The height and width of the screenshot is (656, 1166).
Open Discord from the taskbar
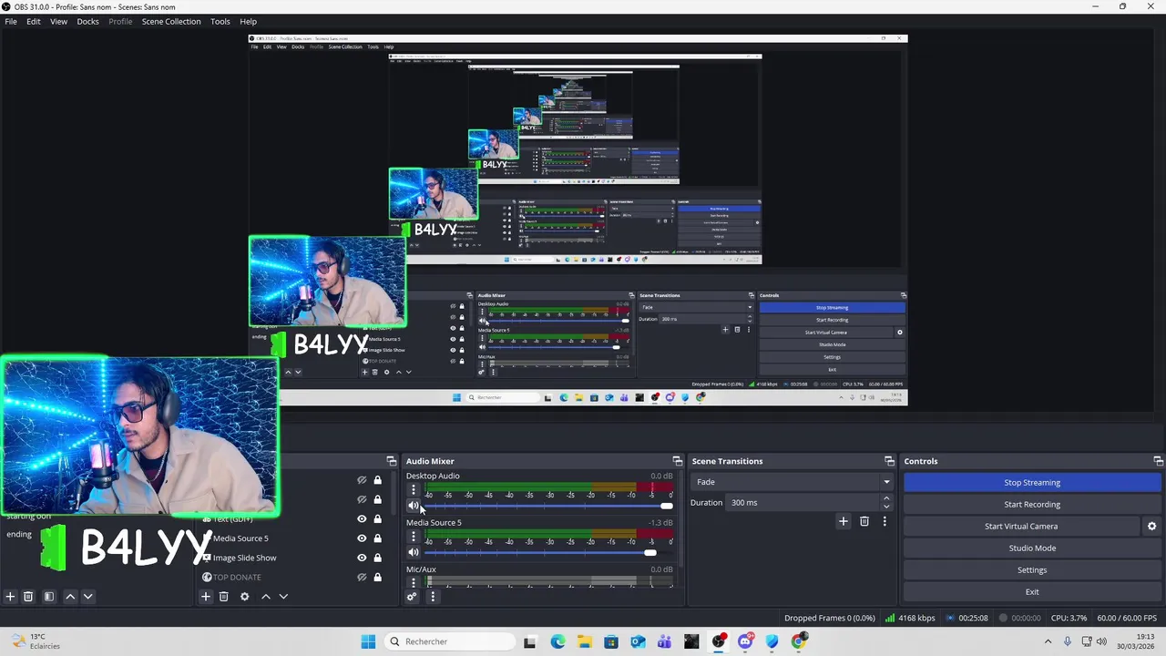coord(745,641)
